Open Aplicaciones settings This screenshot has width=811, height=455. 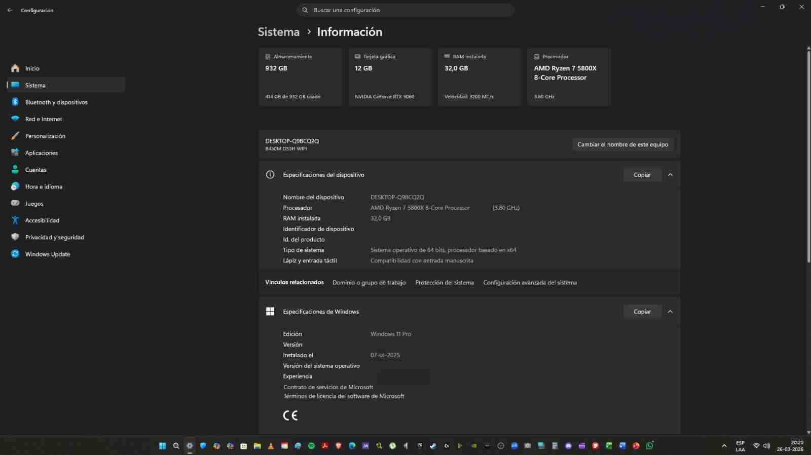click(66, 153)
